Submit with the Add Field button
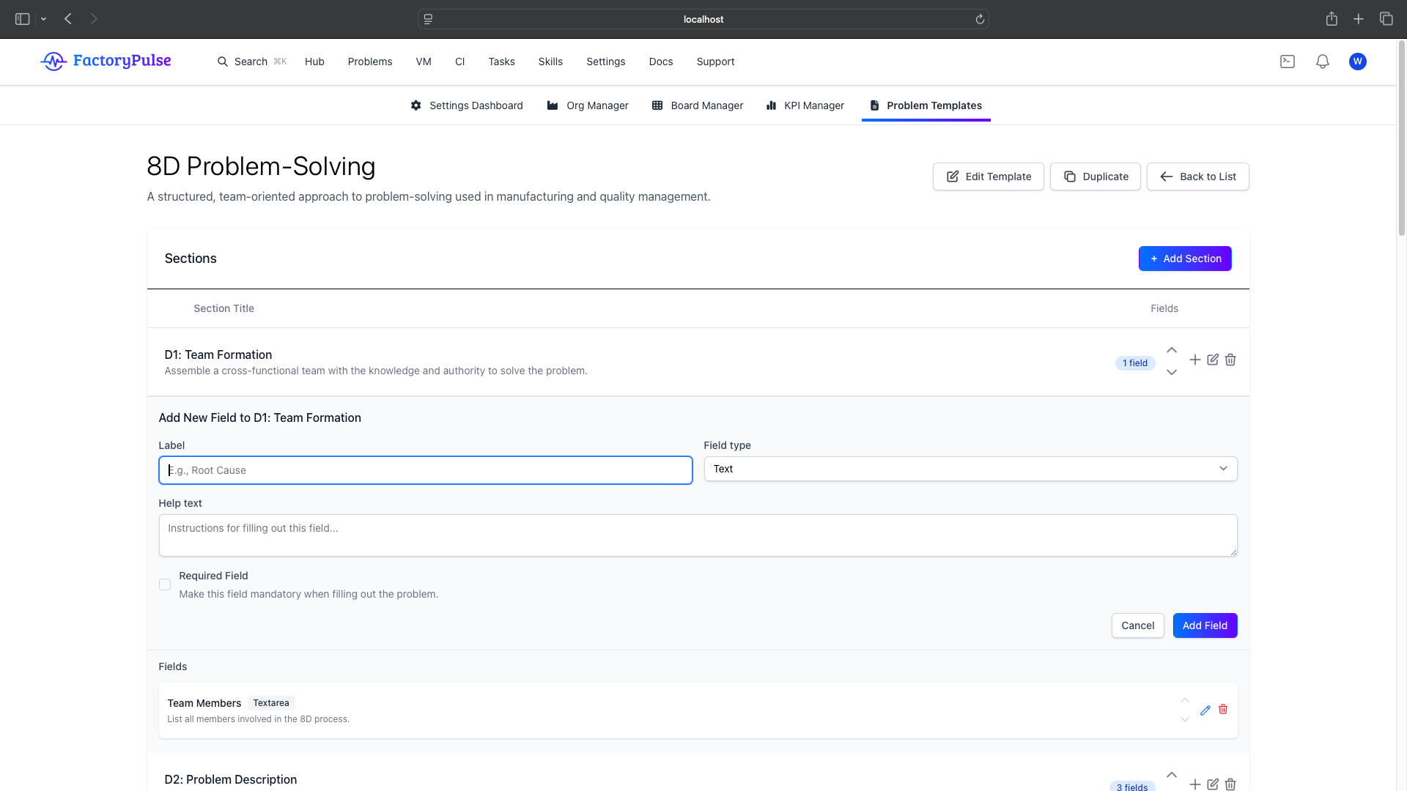This screenshot has height=791, width=1407. (1205, 625)
